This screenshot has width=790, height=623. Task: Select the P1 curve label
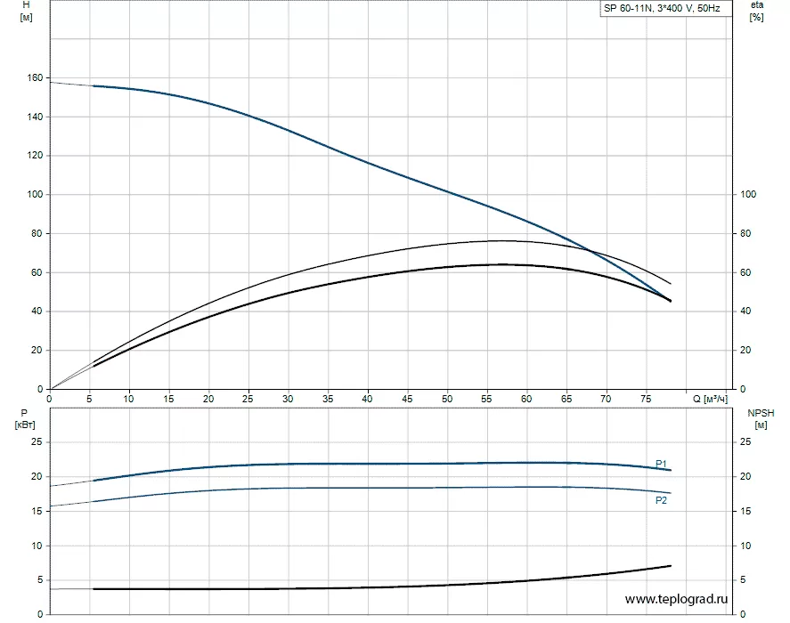click(x=661, y=464)
